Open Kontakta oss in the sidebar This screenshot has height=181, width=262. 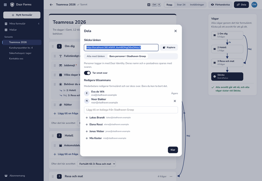pos(22,59)
